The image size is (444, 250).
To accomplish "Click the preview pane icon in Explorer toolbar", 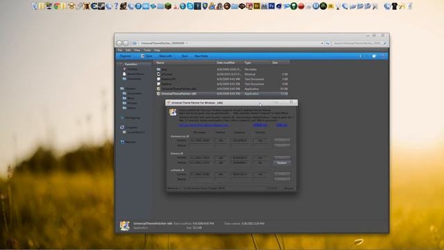I will click(375, 56).
